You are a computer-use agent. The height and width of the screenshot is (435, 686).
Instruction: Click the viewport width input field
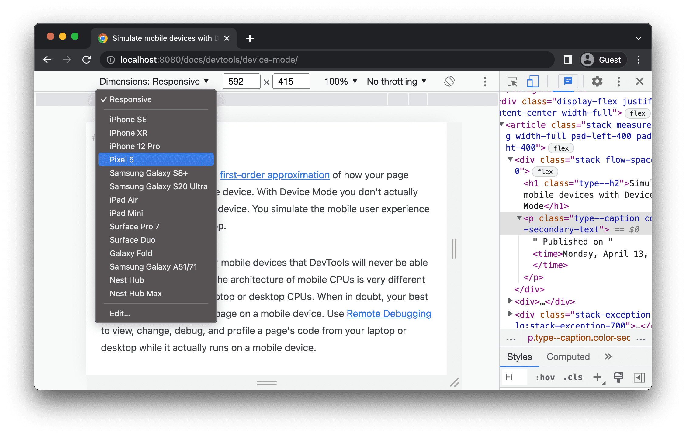241,82
